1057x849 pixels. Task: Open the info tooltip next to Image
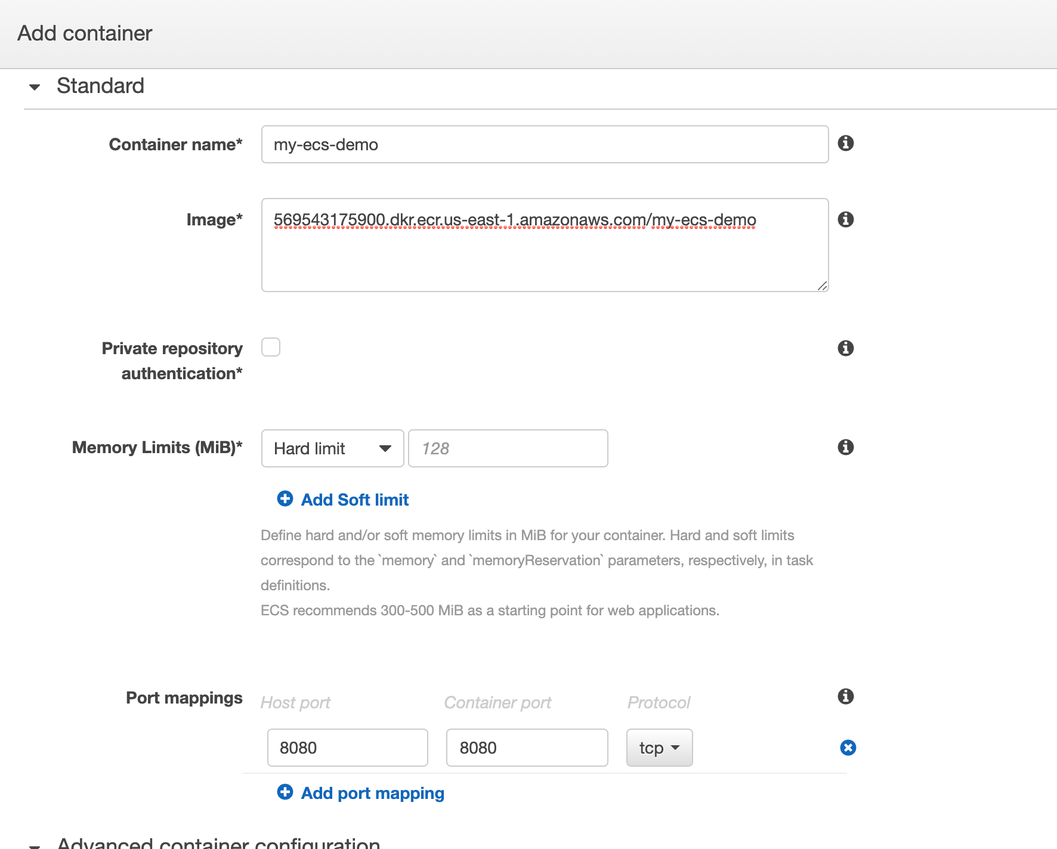click(x=846, y=219)
